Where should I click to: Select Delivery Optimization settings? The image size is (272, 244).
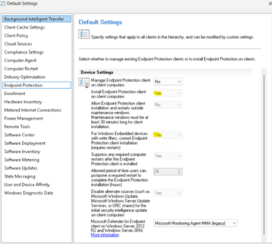click(x=25, y=77)
